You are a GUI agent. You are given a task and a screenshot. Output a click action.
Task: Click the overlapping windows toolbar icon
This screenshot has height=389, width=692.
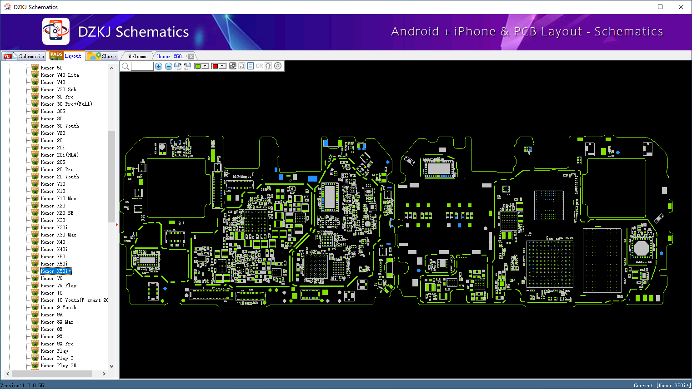233,66
